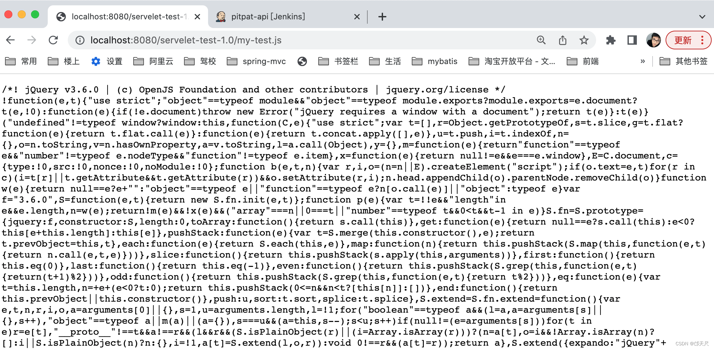The image size is (714, 349).
Task: Open the three-dot Chrome menu
Action: tap(702, 40)
